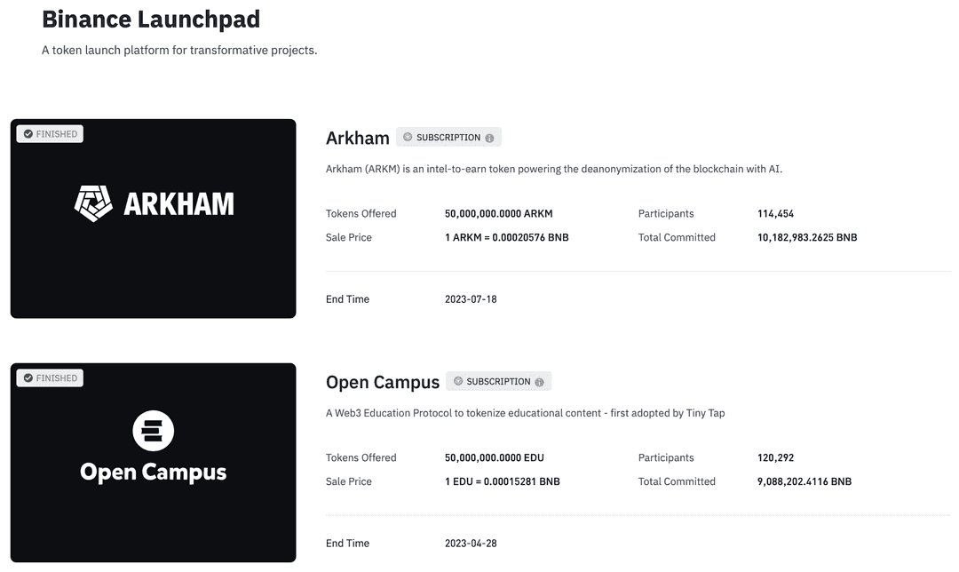Click the Arkham project thumbnail image

(x=153, y=218)
